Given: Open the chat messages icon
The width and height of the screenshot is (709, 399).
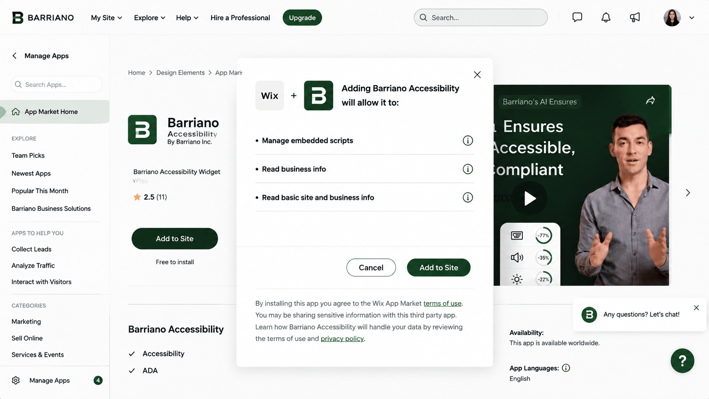Looking at the screenshot, I should [577, 17].
